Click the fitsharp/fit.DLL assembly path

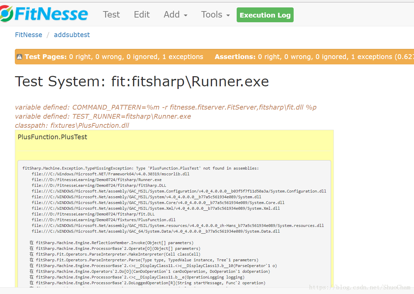[x=93, y=214]
